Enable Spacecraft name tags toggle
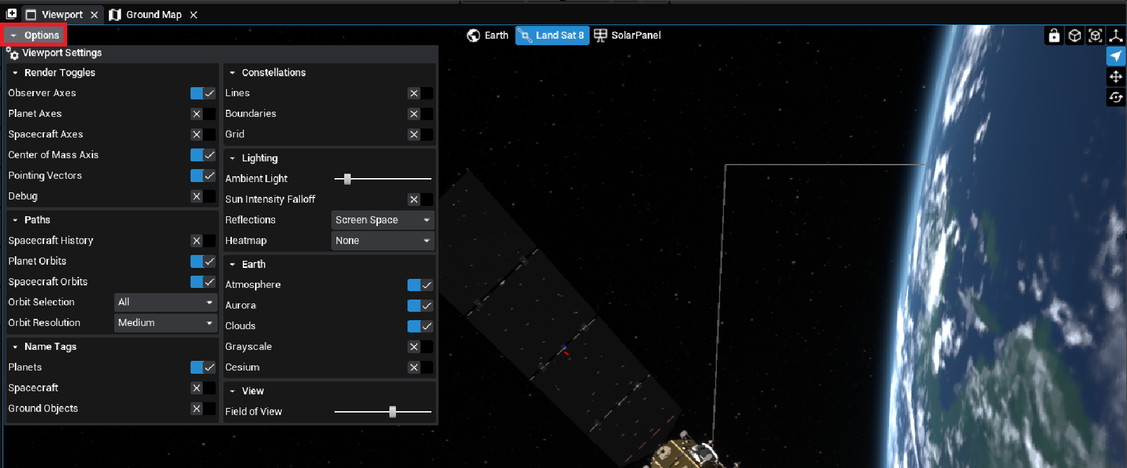Image resolution: width=1127 pixels, height=468 pixels. coord(203,388)
